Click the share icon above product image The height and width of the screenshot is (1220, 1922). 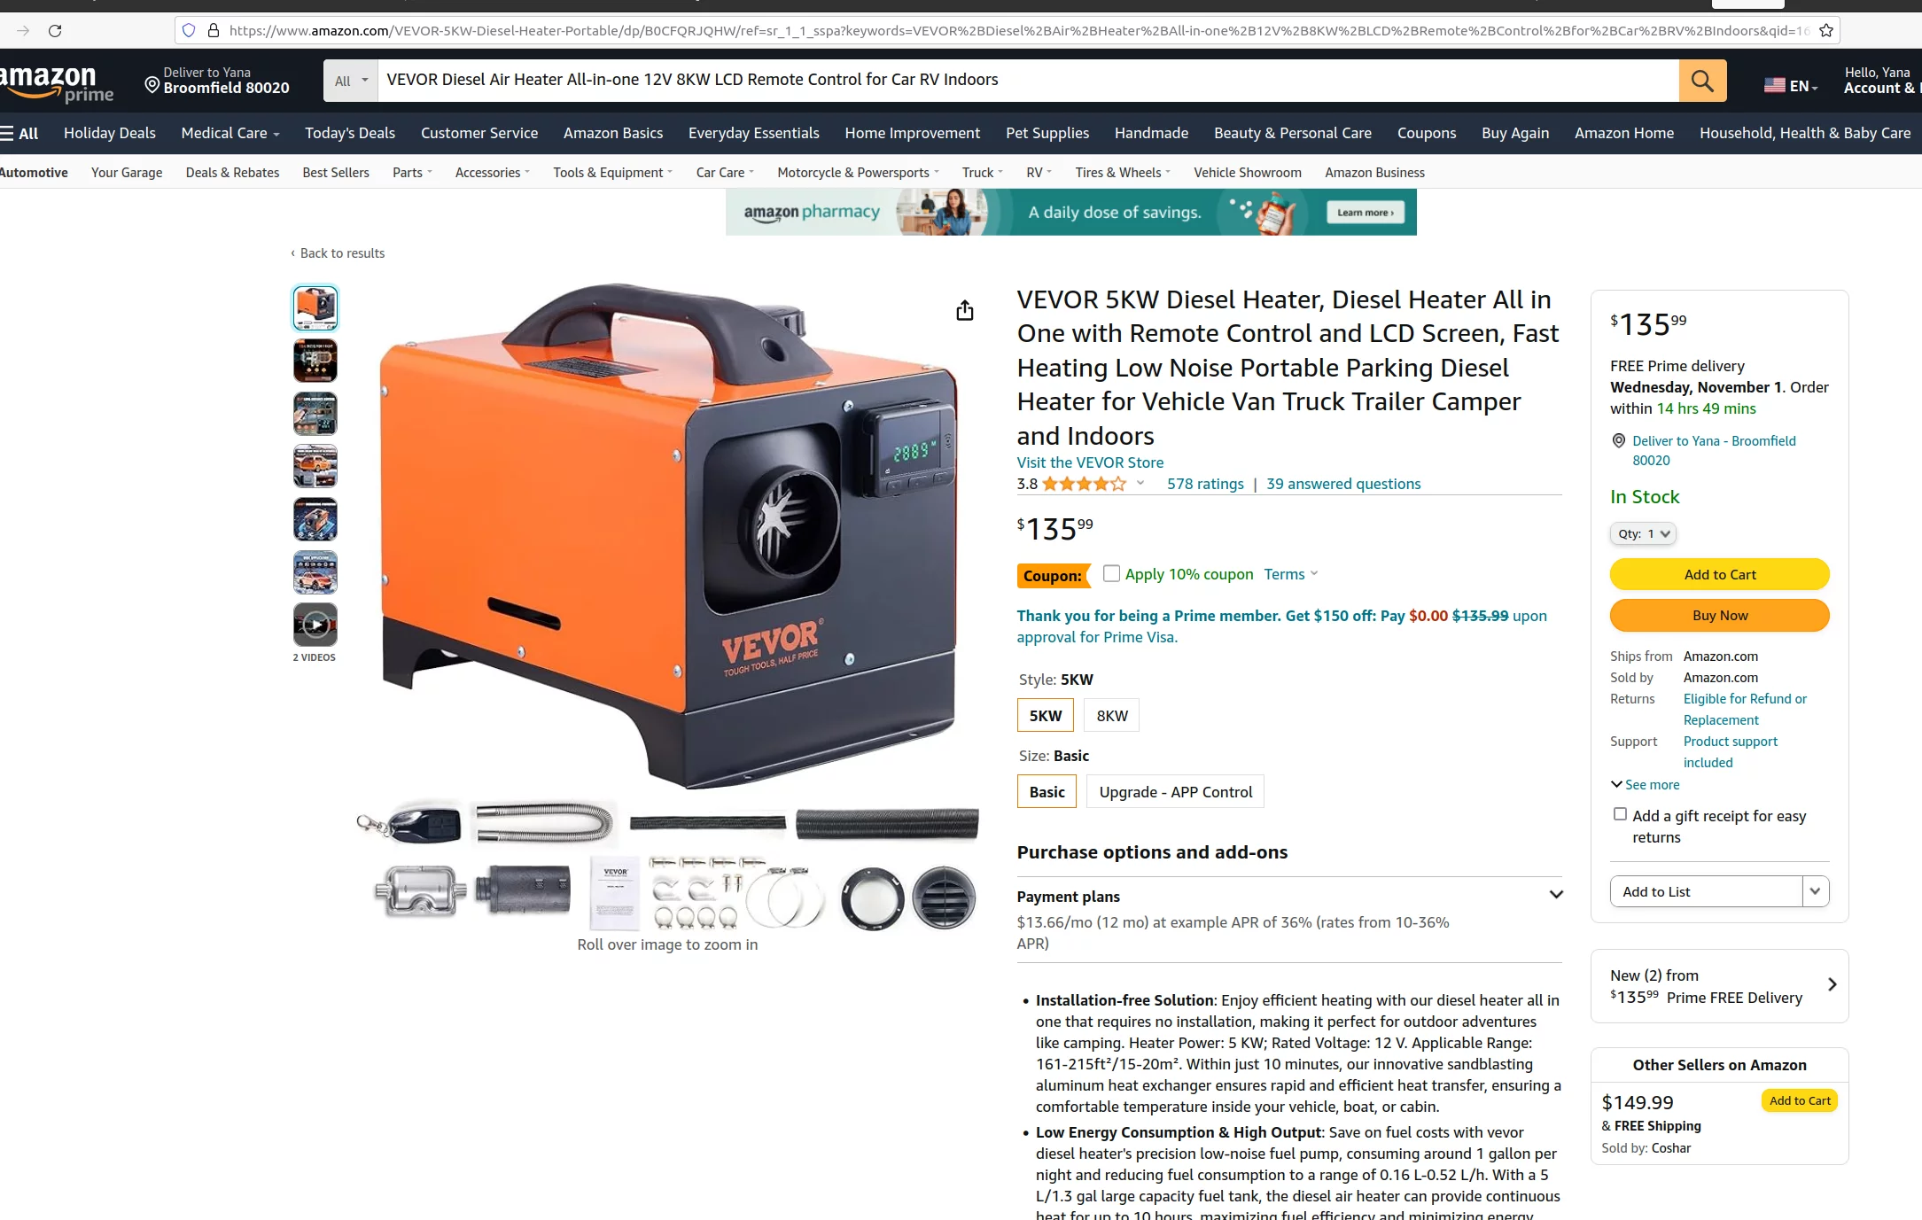pos(965,310)
